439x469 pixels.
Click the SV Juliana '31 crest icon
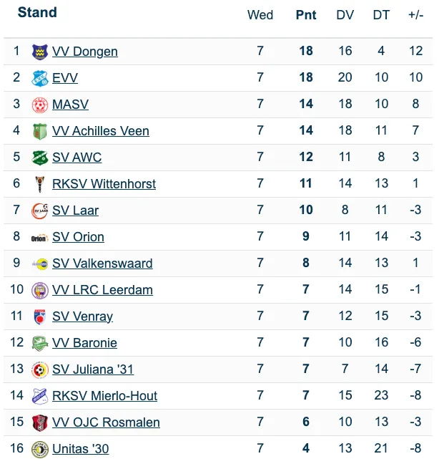click(39, 369)
